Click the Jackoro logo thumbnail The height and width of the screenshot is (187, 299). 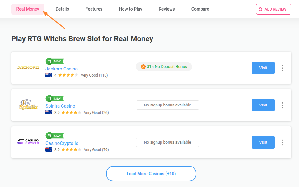click(x=28, y=68)
